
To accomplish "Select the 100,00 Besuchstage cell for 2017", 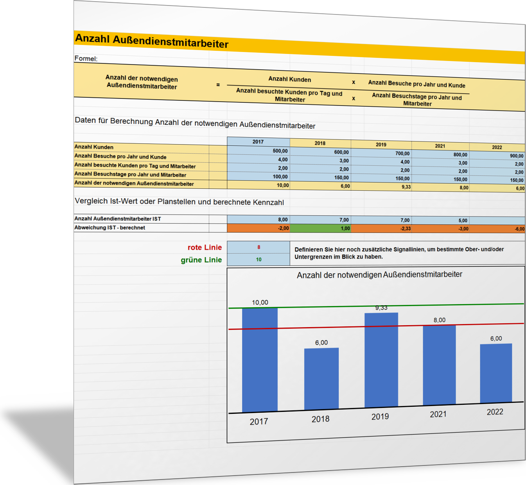I will point(258,177).
